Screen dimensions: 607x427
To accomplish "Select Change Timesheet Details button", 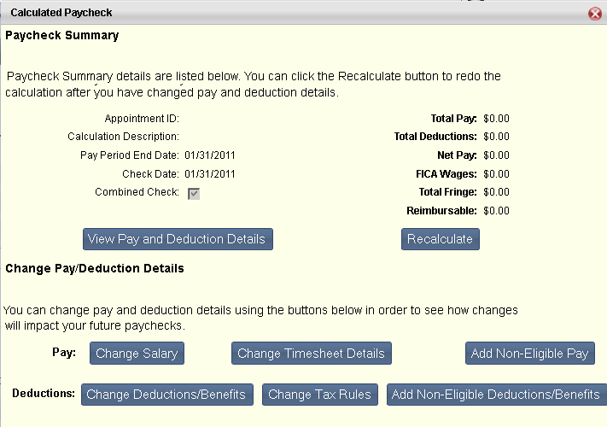I will (x=312, y=354).
